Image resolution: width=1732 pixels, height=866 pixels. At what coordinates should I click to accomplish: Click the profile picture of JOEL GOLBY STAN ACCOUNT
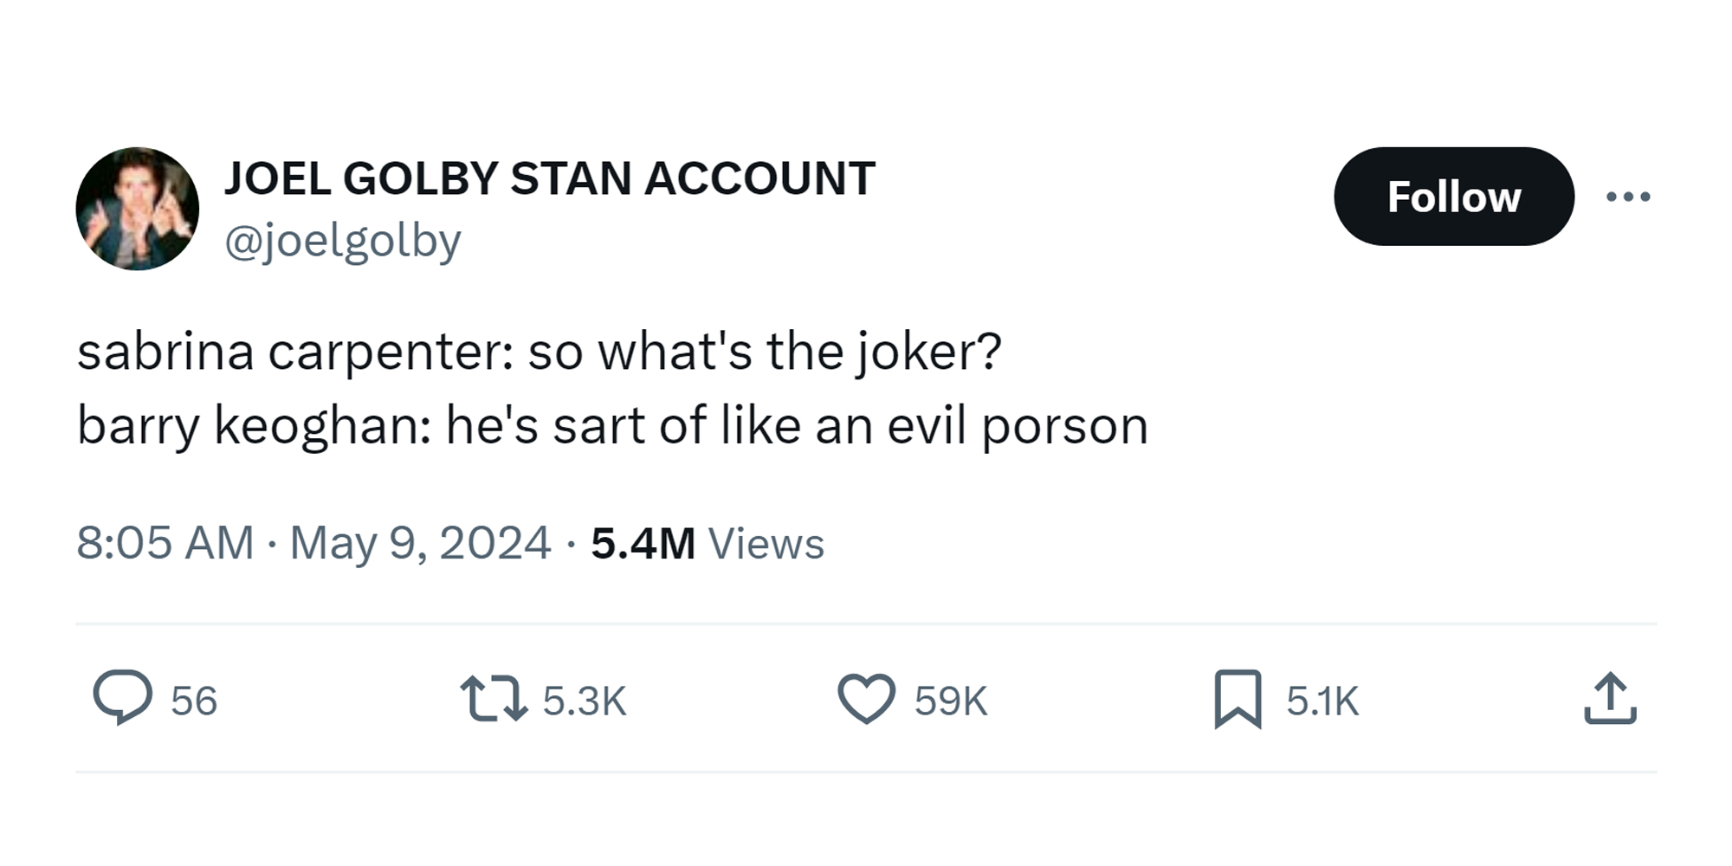tap(139, 208)
